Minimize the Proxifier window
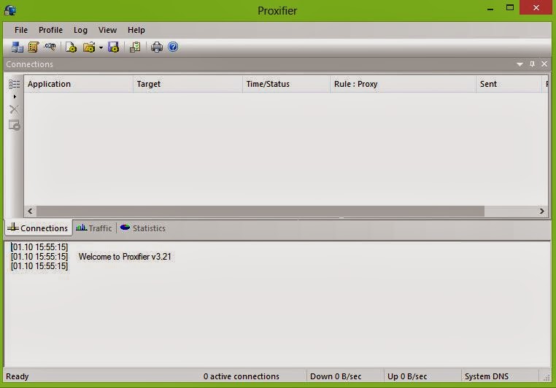The image size is (556, 388). (x=490, y=9)
